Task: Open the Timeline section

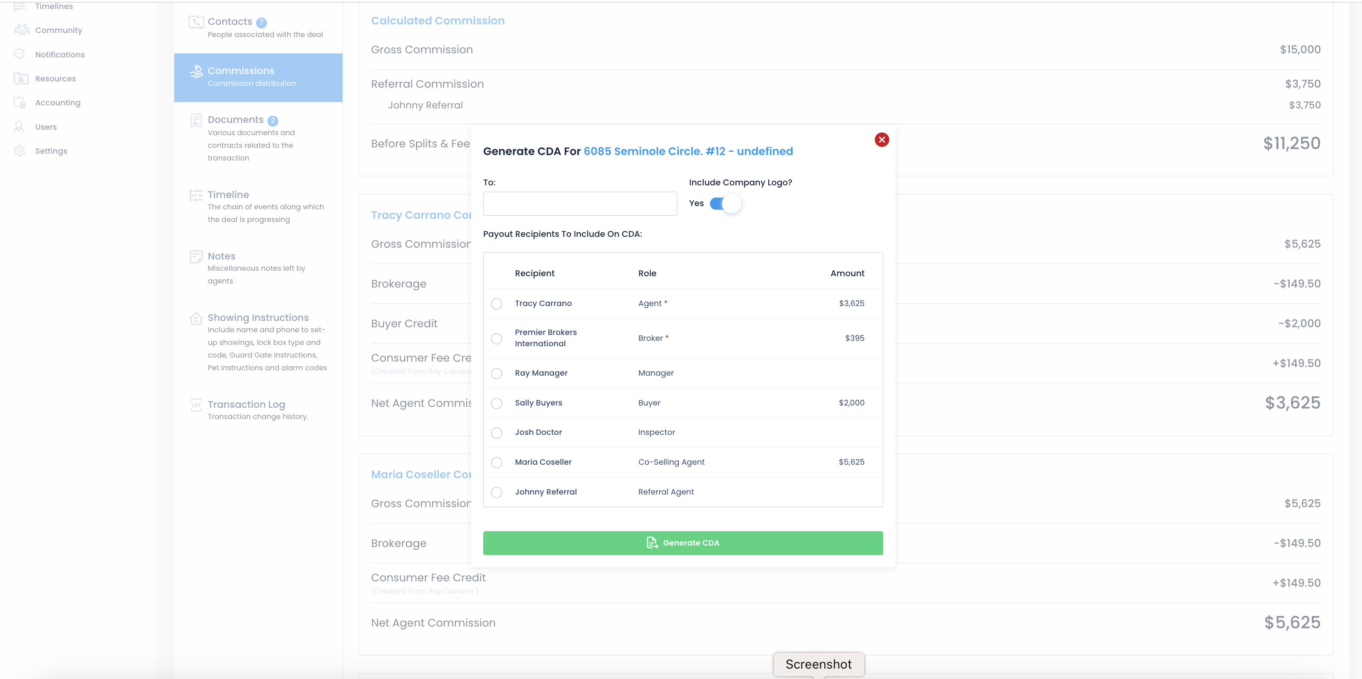Action: (x=228, y=194)
